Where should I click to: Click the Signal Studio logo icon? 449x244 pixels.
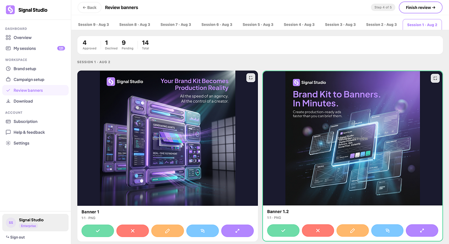(10, 10)
